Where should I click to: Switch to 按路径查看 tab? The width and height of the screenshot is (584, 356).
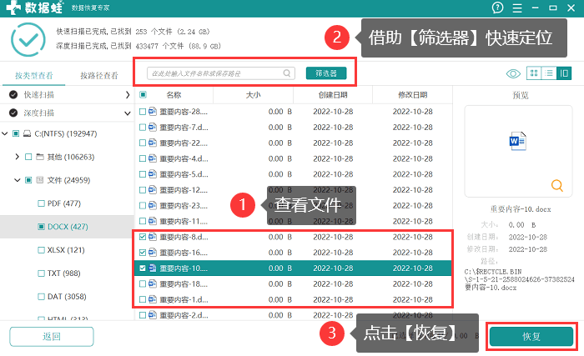[x=99, y=76]
